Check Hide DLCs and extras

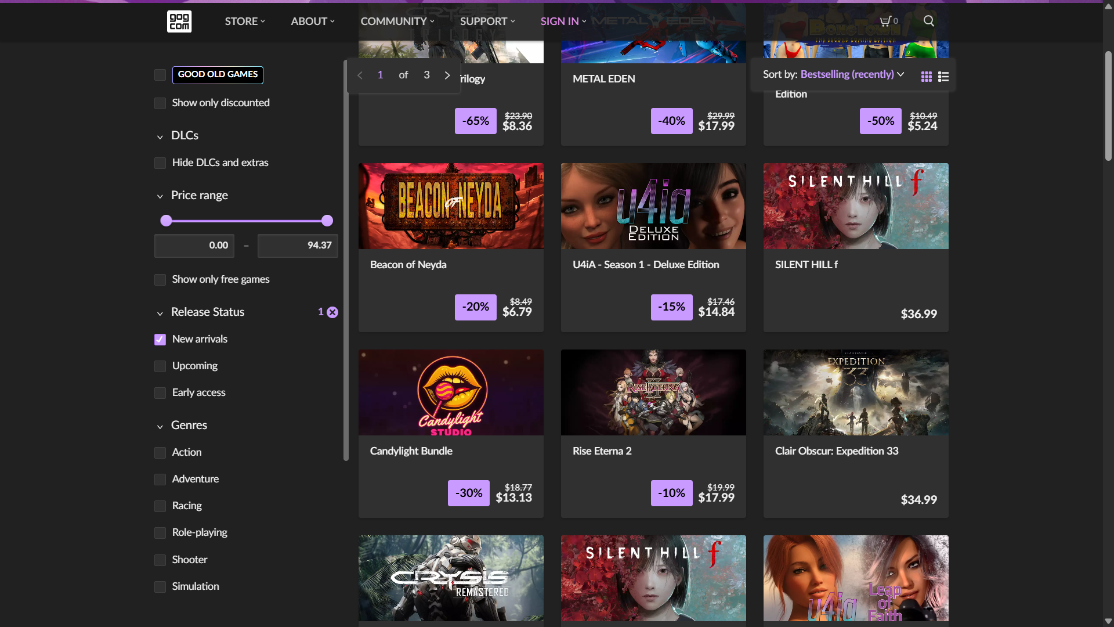160,163
